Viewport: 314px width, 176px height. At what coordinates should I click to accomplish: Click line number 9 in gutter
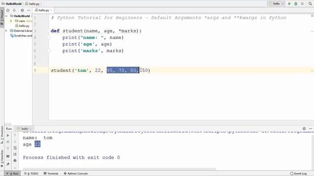tap(35, 70)
